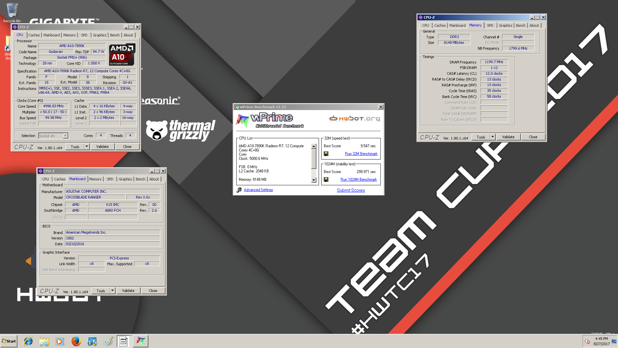
Task: Click the CPU-Z title icon in CPU window
Action: pos(15,27)
